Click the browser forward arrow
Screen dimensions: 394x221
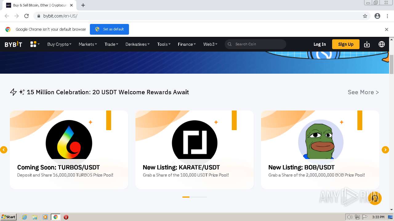(17, 16)
